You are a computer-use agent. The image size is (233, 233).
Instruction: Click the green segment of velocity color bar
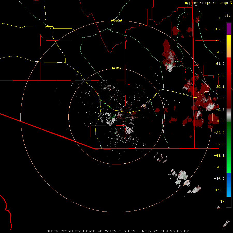(229, 147)
